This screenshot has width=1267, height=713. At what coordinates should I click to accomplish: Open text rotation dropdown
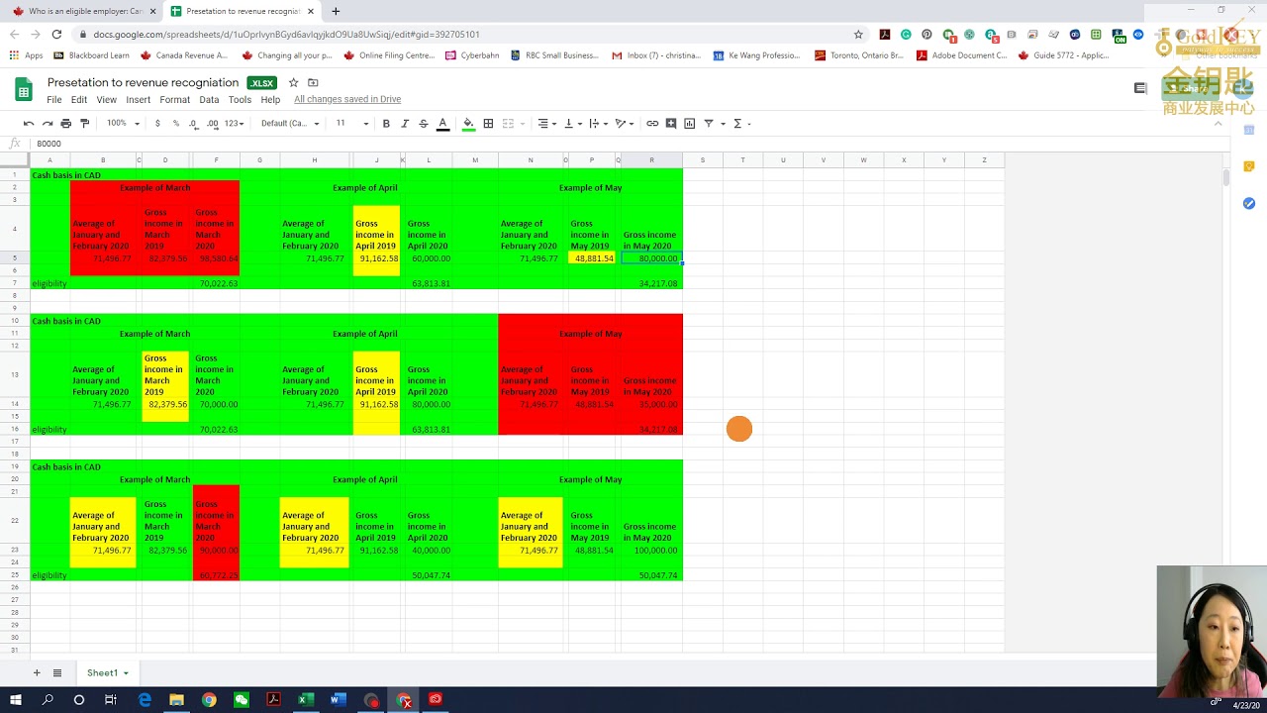tap(625, 124)
